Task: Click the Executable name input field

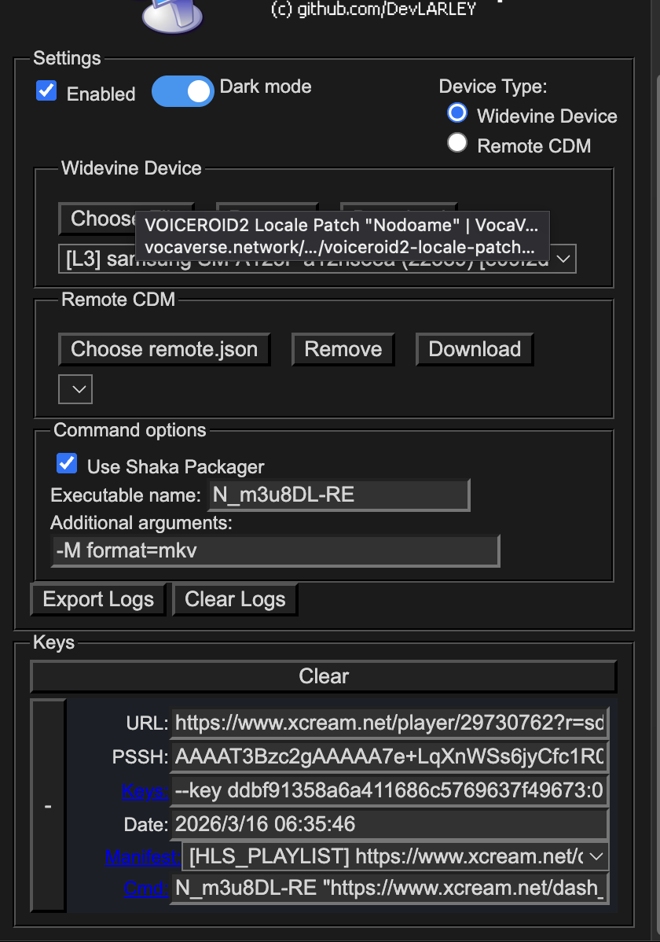Action: click(339, 495)
